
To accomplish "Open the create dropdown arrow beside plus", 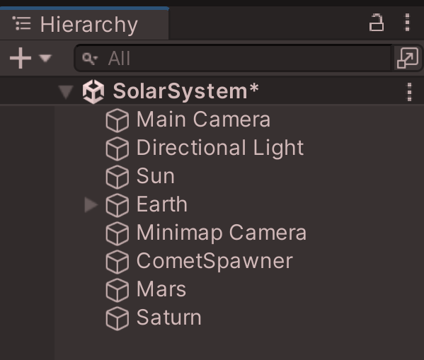I will pyautogui.click(x=45, y=58).
